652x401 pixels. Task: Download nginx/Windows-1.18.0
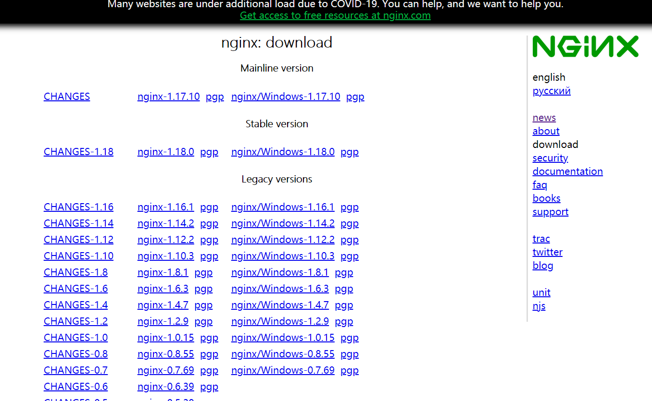(283, 152)
